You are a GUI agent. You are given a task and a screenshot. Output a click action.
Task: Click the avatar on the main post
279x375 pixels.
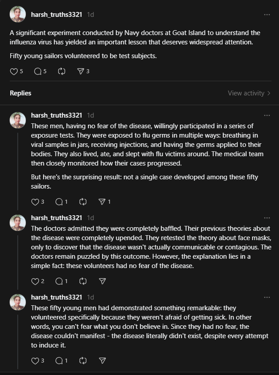click(x=18, y=14)
